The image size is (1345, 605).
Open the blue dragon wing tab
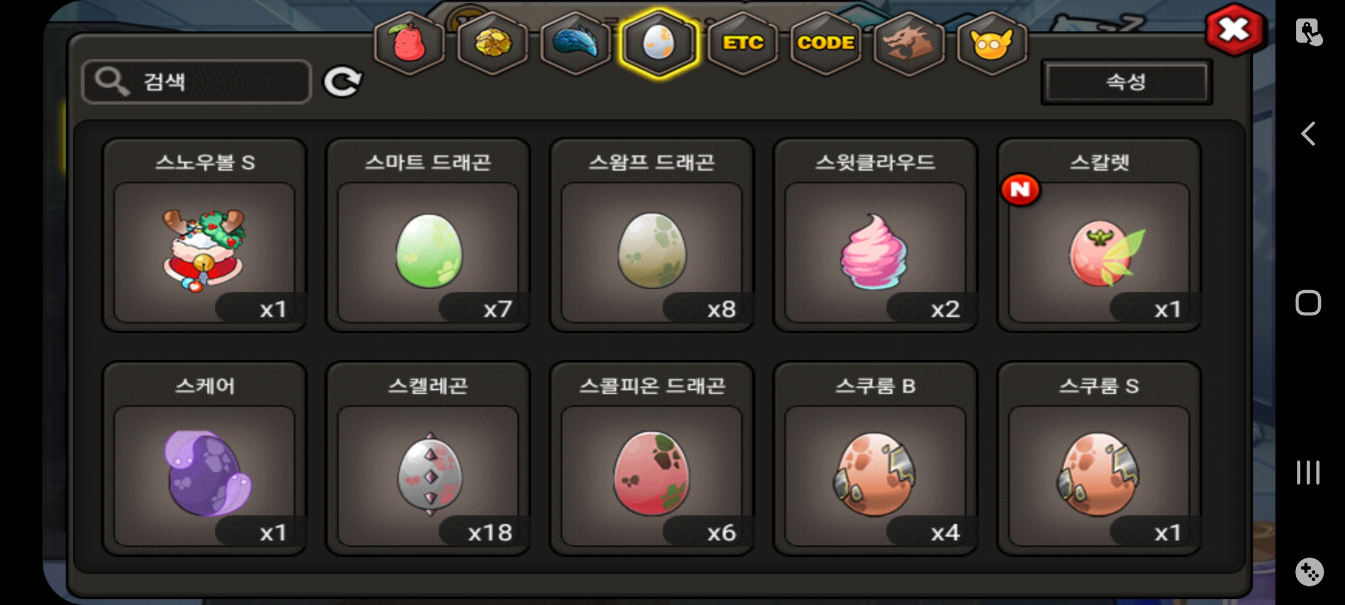(x=576, y=44)
